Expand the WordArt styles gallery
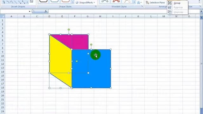Screen dimensions: 203x114 coord(134,2)
